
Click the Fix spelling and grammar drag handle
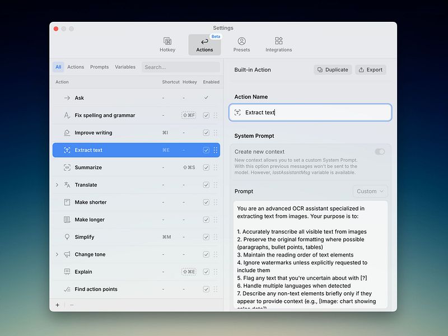click(216, 115)
